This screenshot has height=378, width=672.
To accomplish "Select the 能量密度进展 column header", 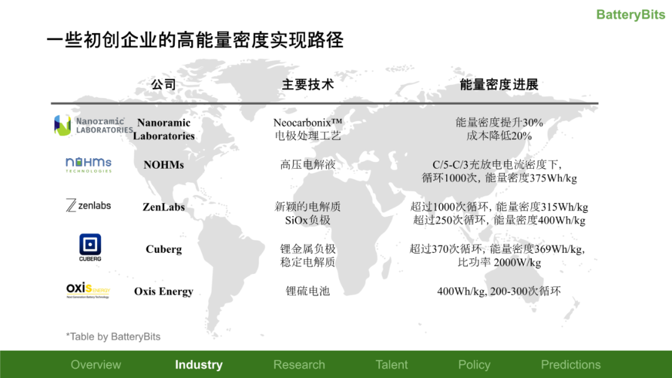I will coord(499,85).
